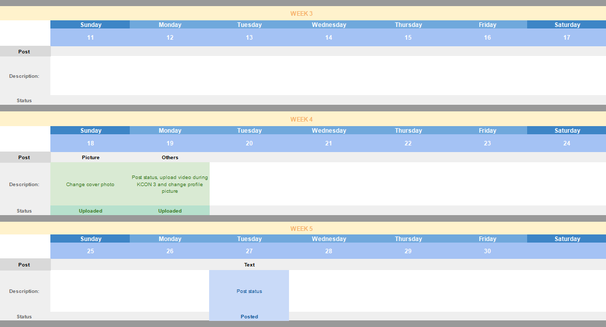Click the Week 3 Thursday header cell
The image size is (606, 327).
click(x=408, y=25)
